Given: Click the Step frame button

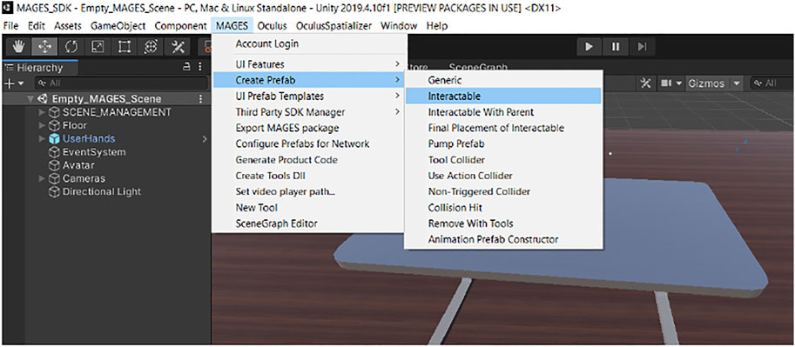Looking at the screenshot, I should pos(642,47).
